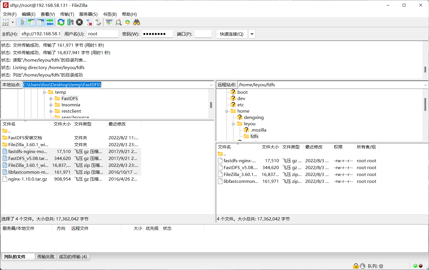This screenshot has height=270, width=429.
Task: Click the green activity indicator light
Action: click(x=415, y=266)
